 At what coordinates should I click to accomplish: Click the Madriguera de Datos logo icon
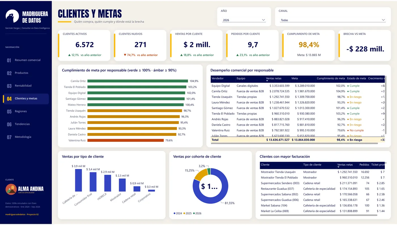[x=12, y=16]
